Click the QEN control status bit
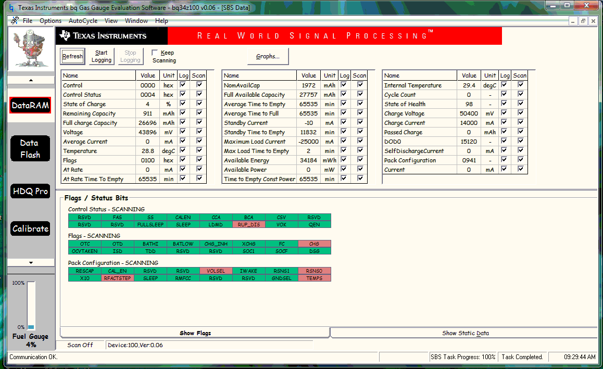The width and height of the screenshot is (603, 369). 314,224
